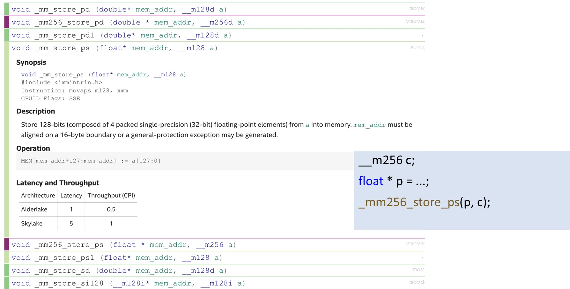Click the mov instruction label on _mm_store_sd row
The width and height of the screenshot is (570, 289).
point(418,270)
